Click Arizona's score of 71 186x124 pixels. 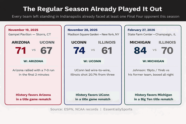[21, 50]
